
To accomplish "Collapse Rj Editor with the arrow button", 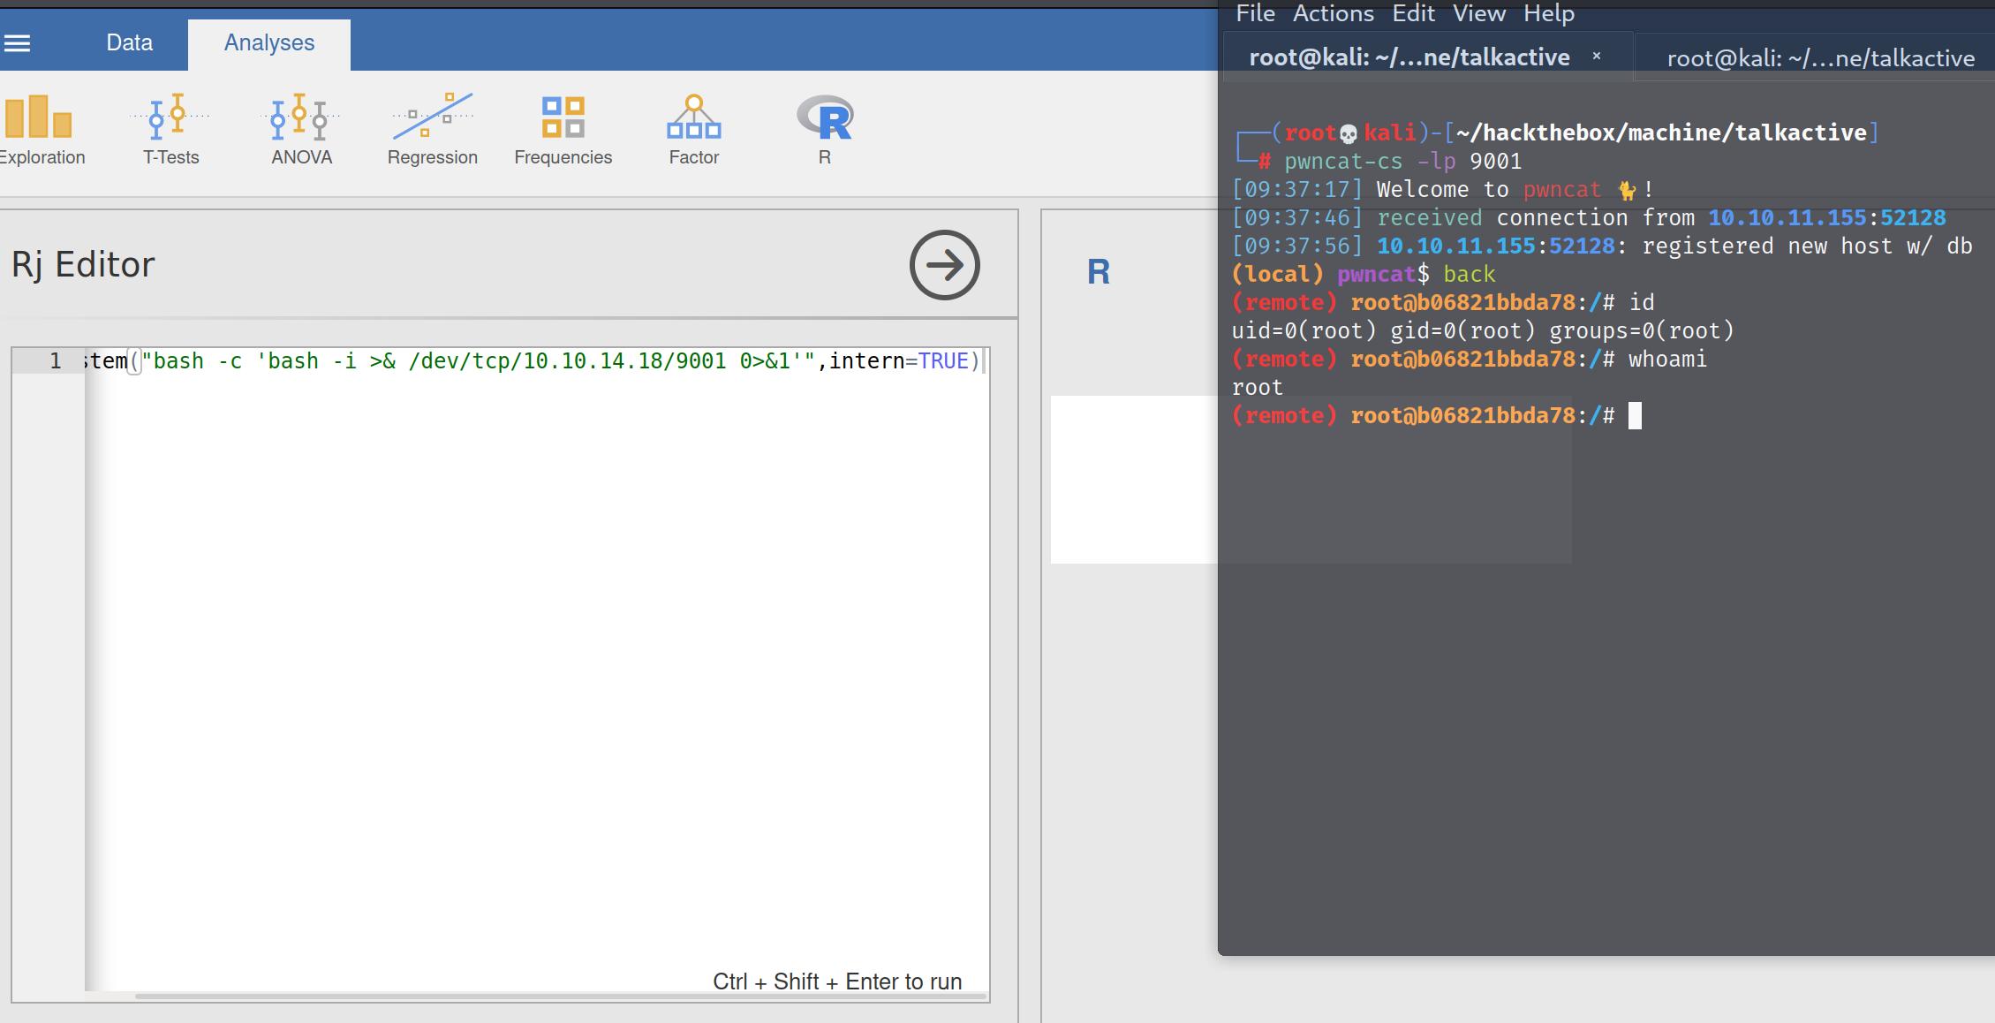I will tap(944, 265).
